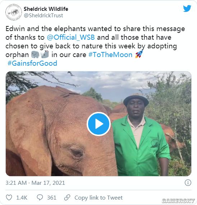Click the elephant emoji in the tweet text
Image resolution: width=197 pixels, height=205 pixels.
[35, 54]
